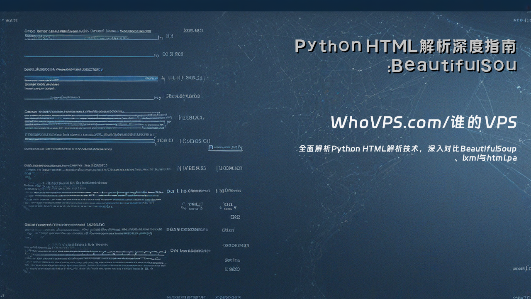Viewport: 531px width, 299px height.
Task: Click the "、lxml与html.pa" description line
Action: pyautogui.click(x=486, y=158)
